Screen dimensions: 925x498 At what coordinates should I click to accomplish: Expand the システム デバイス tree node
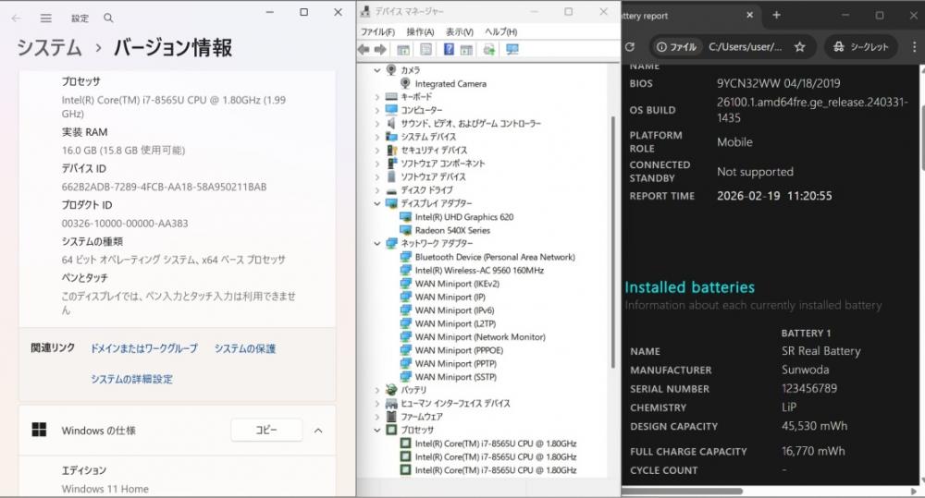coord(377,137)
